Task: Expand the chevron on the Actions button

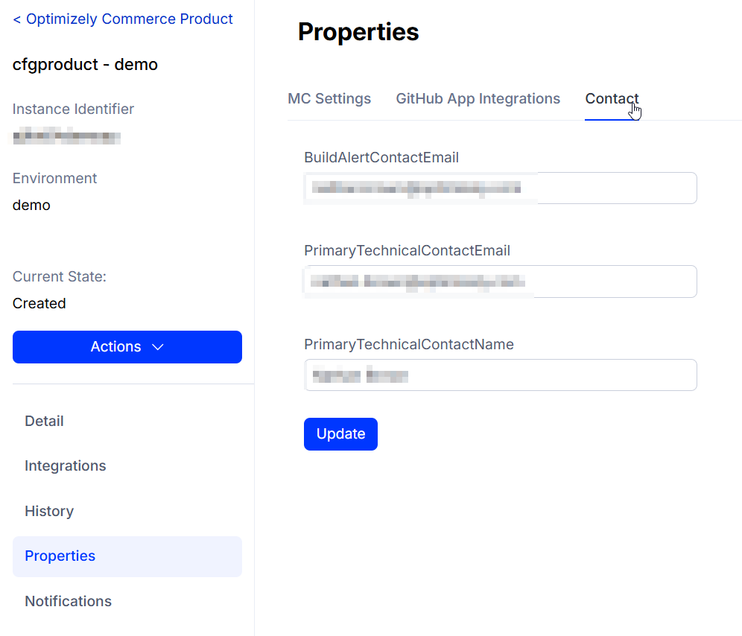Action: (x=157, y=347)
